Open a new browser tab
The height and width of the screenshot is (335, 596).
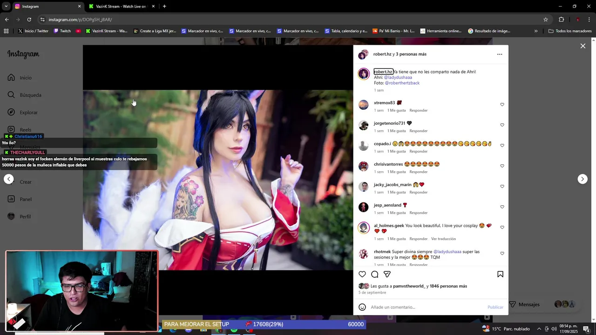click(164, 7)
